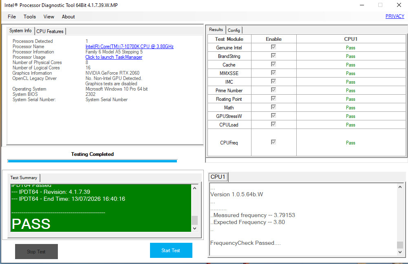This screenshot has width=408, height=264.
Task: Click the GPUStressW module name
Action: point(229,116)
